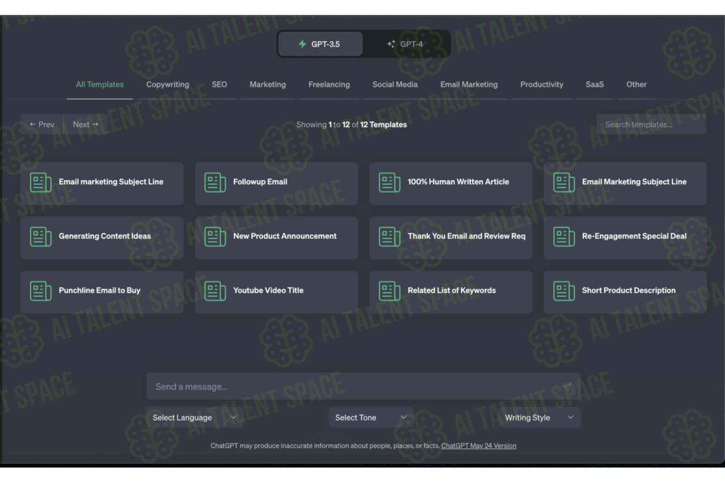Click the 'Youtube Video Title' title

tap(268, 290)
